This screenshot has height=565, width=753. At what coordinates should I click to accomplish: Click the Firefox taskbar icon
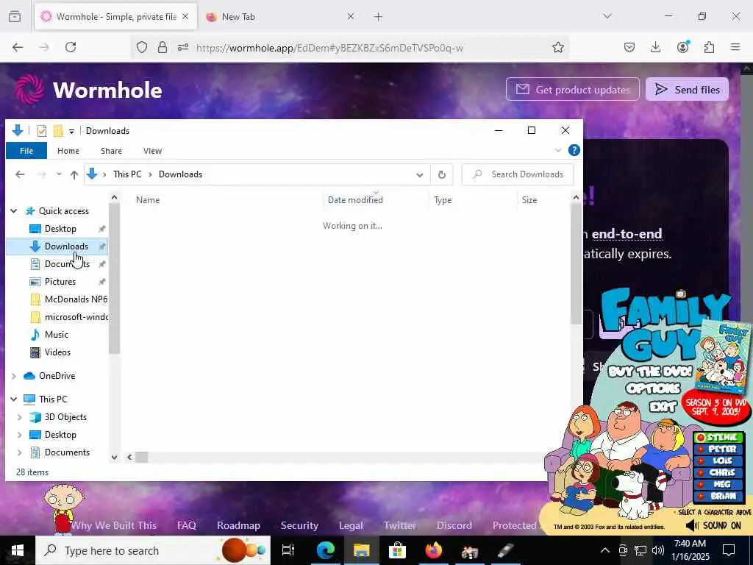(x=433, y=550)
